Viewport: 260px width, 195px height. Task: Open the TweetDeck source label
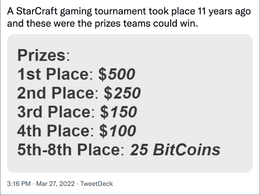pos(96,183)
